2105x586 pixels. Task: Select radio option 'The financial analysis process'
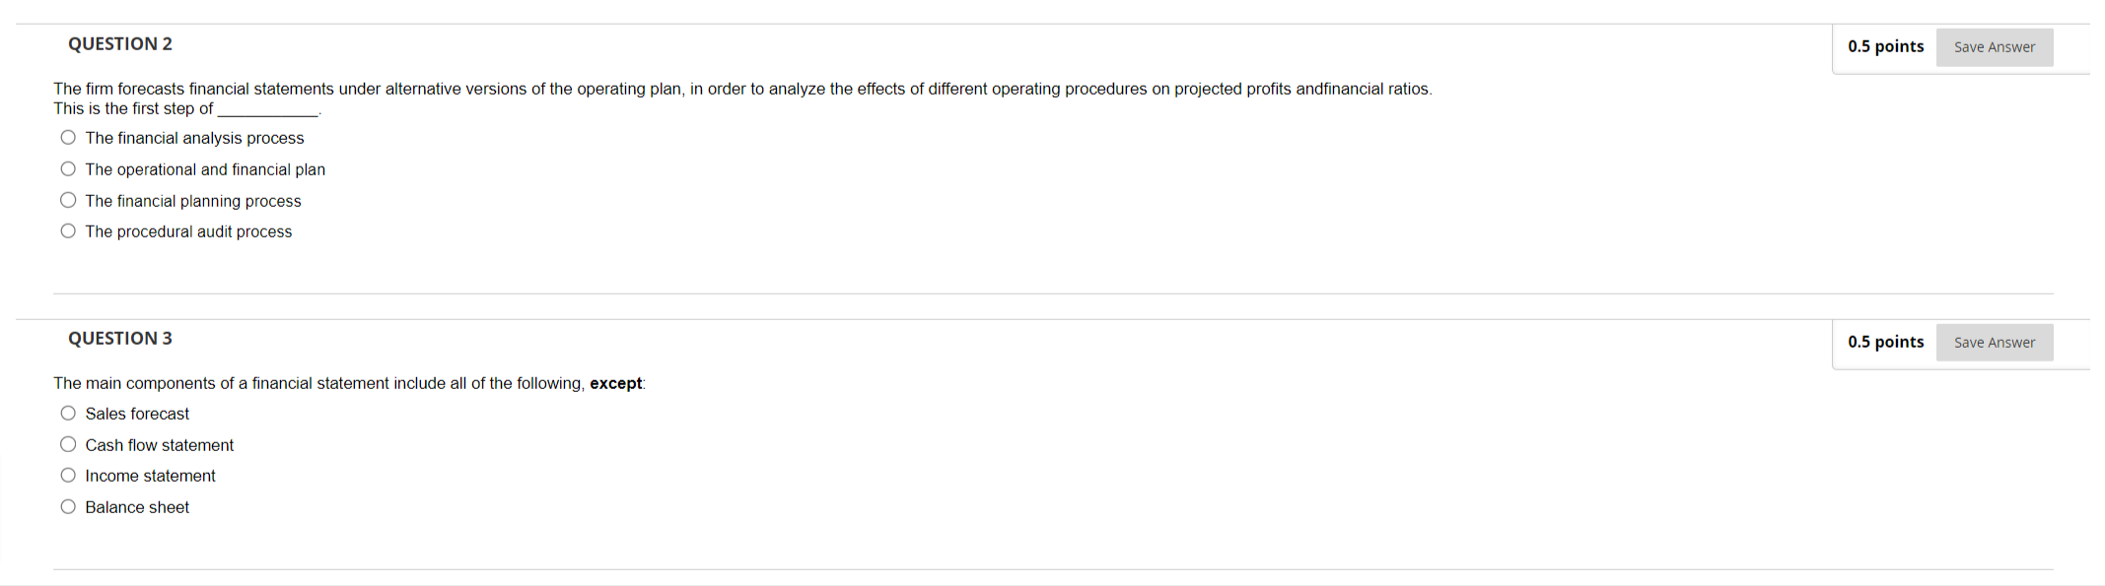pos(67,137)
